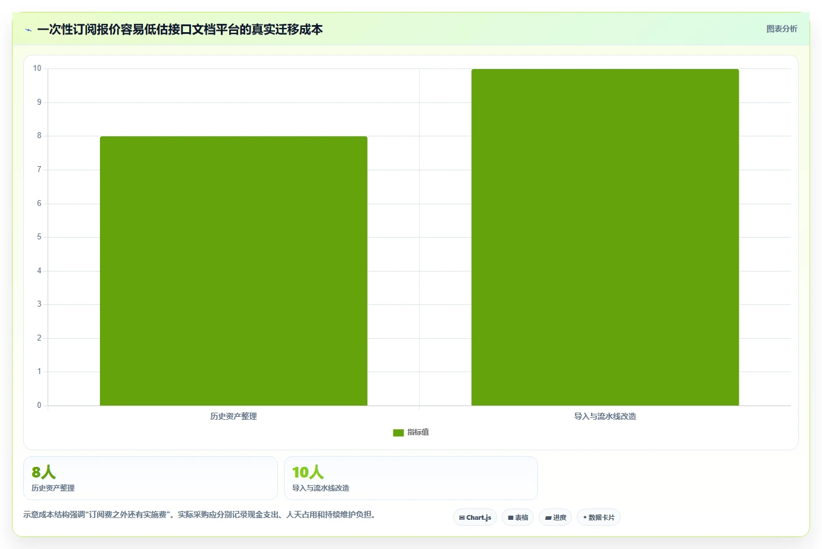The width and height of the screenshot is (822, 549).
Task: Click the 历史资产整理 bar in chart
Action: 233,271
